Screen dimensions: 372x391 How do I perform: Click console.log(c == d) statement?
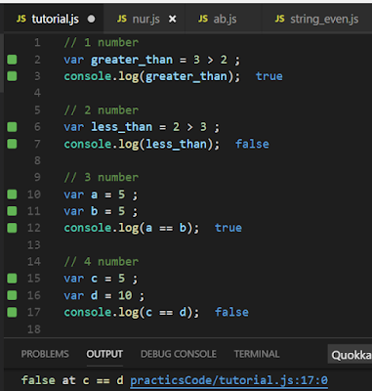tap(132, 313)
